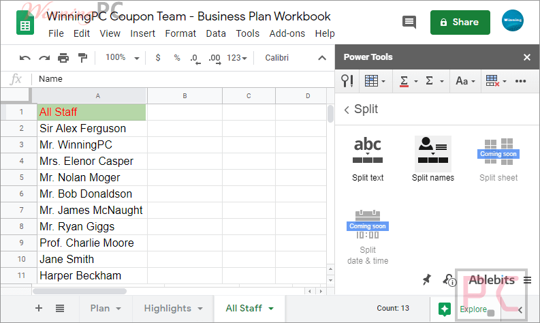Image resolution: width=540 pixels, height=323 pixels.
Task: Switch to the Highlights sheet tab
Action: (x=168, y=308)
